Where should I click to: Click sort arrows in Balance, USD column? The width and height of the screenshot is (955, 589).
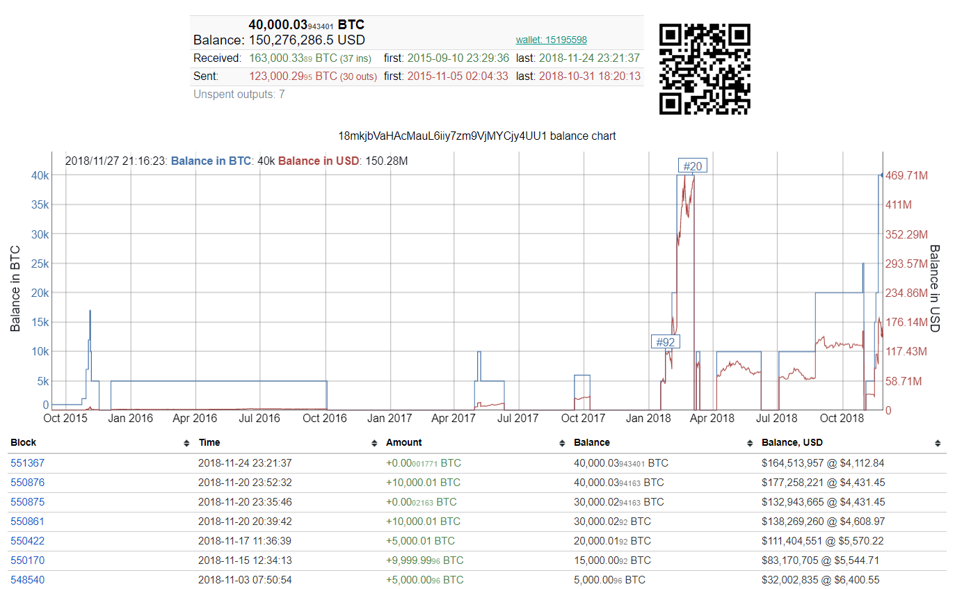coord(938,443)
